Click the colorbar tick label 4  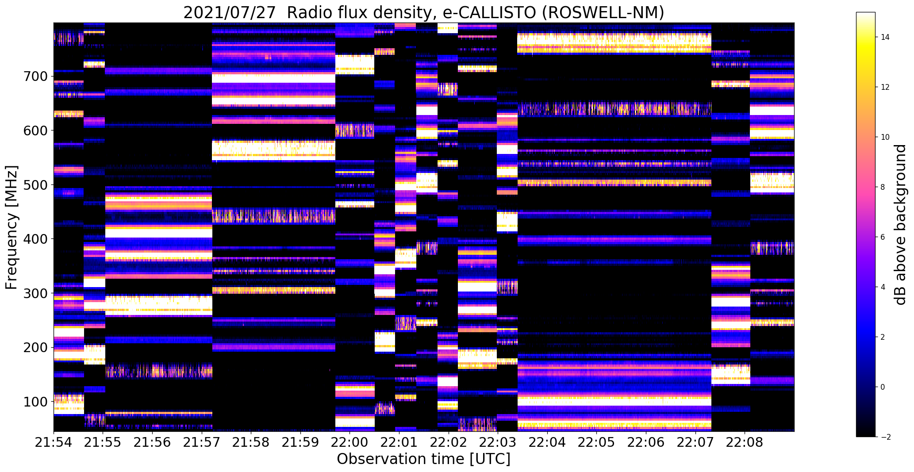(x=883, y=287)
